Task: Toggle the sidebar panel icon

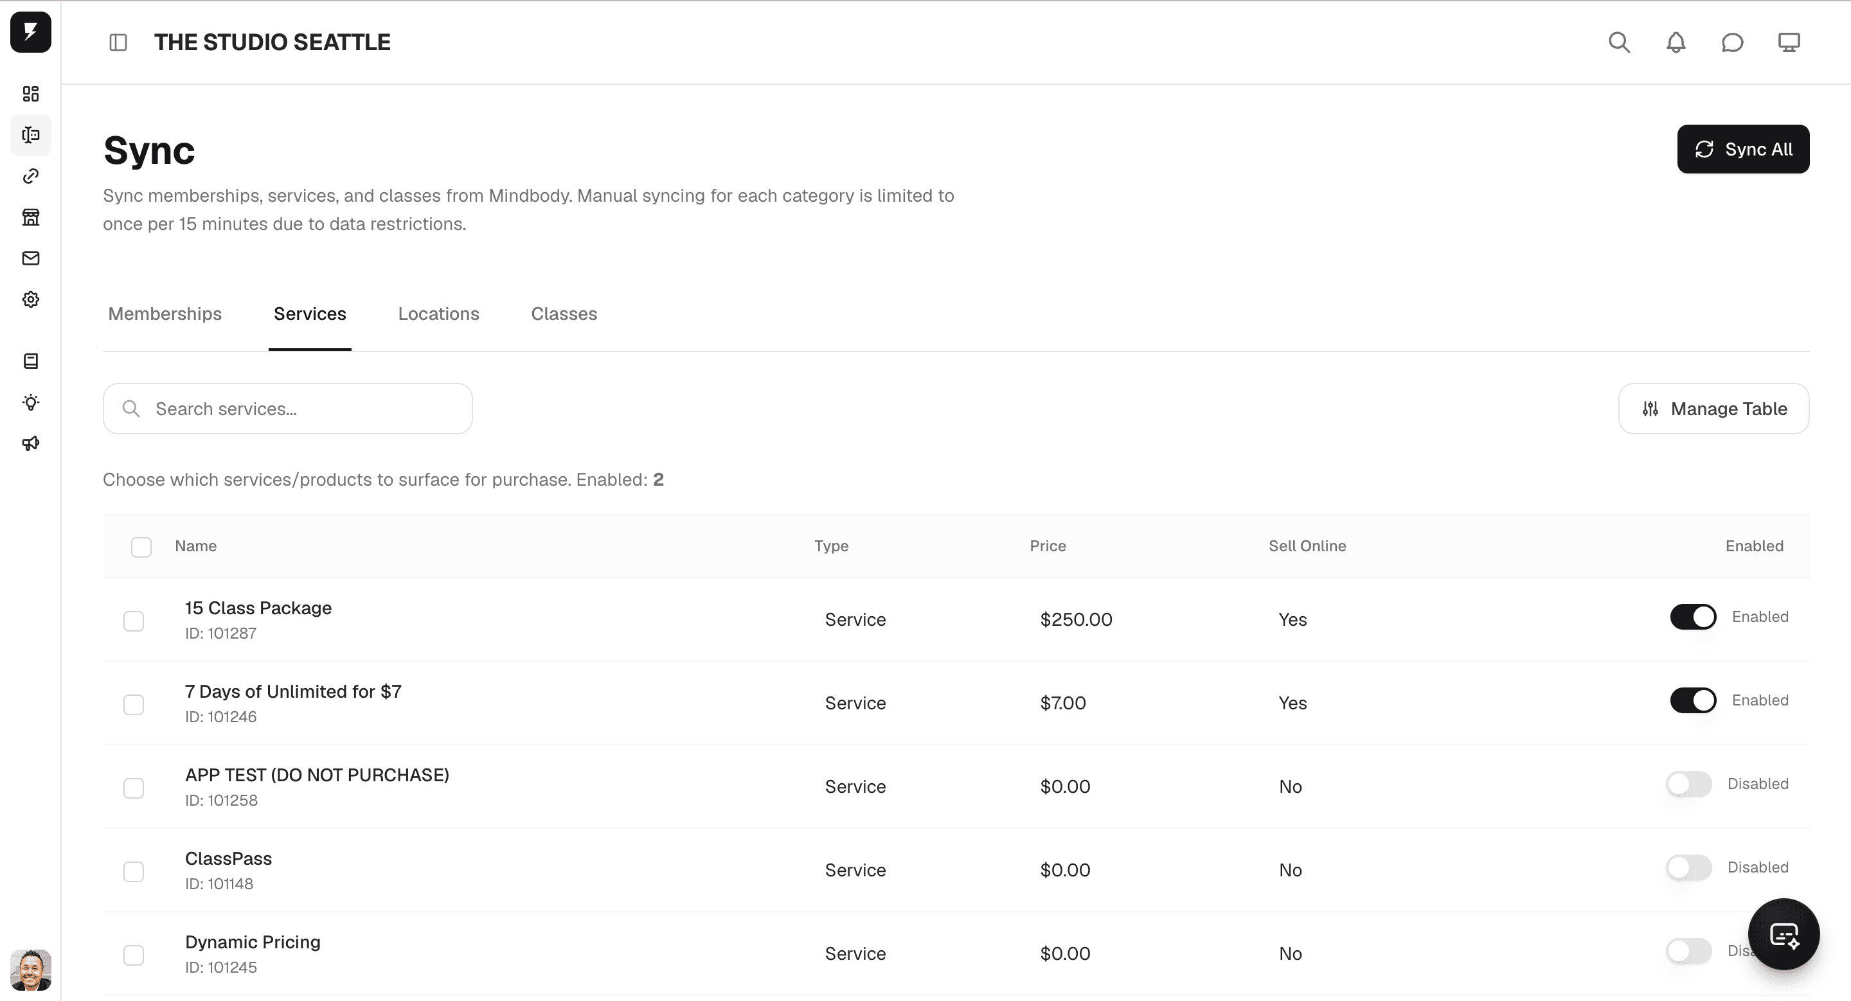Action: [118, 42]
